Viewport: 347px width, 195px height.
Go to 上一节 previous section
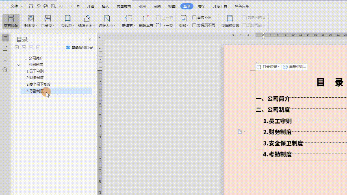(x=165, y=17)
